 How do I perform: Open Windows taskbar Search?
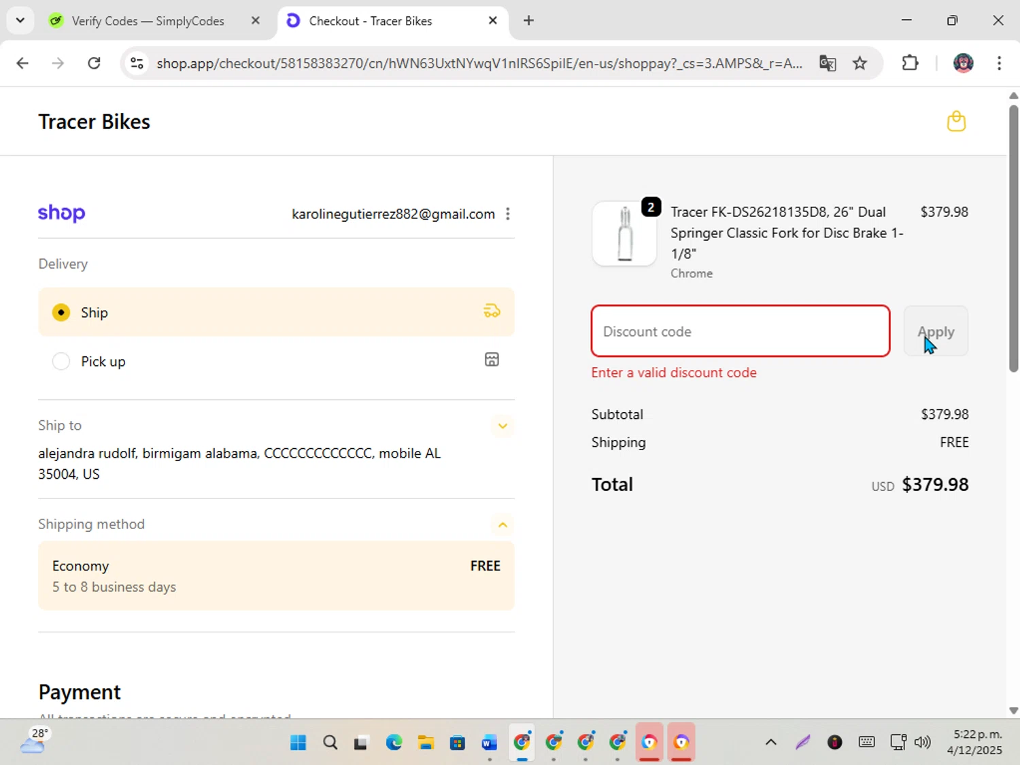pyautogui.click(x=330, y=742)
